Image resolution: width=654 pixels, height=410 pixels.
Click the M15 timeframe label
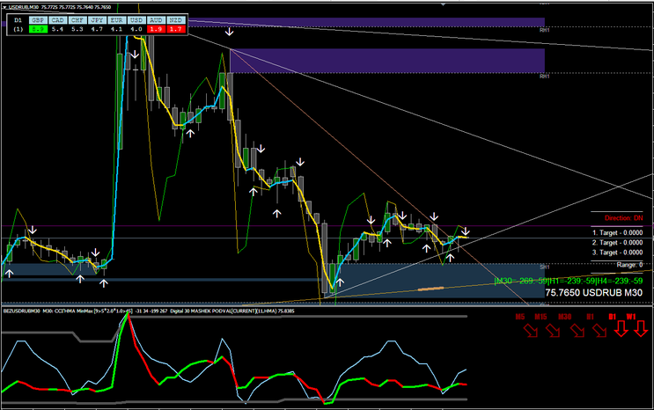click(540, 317)
